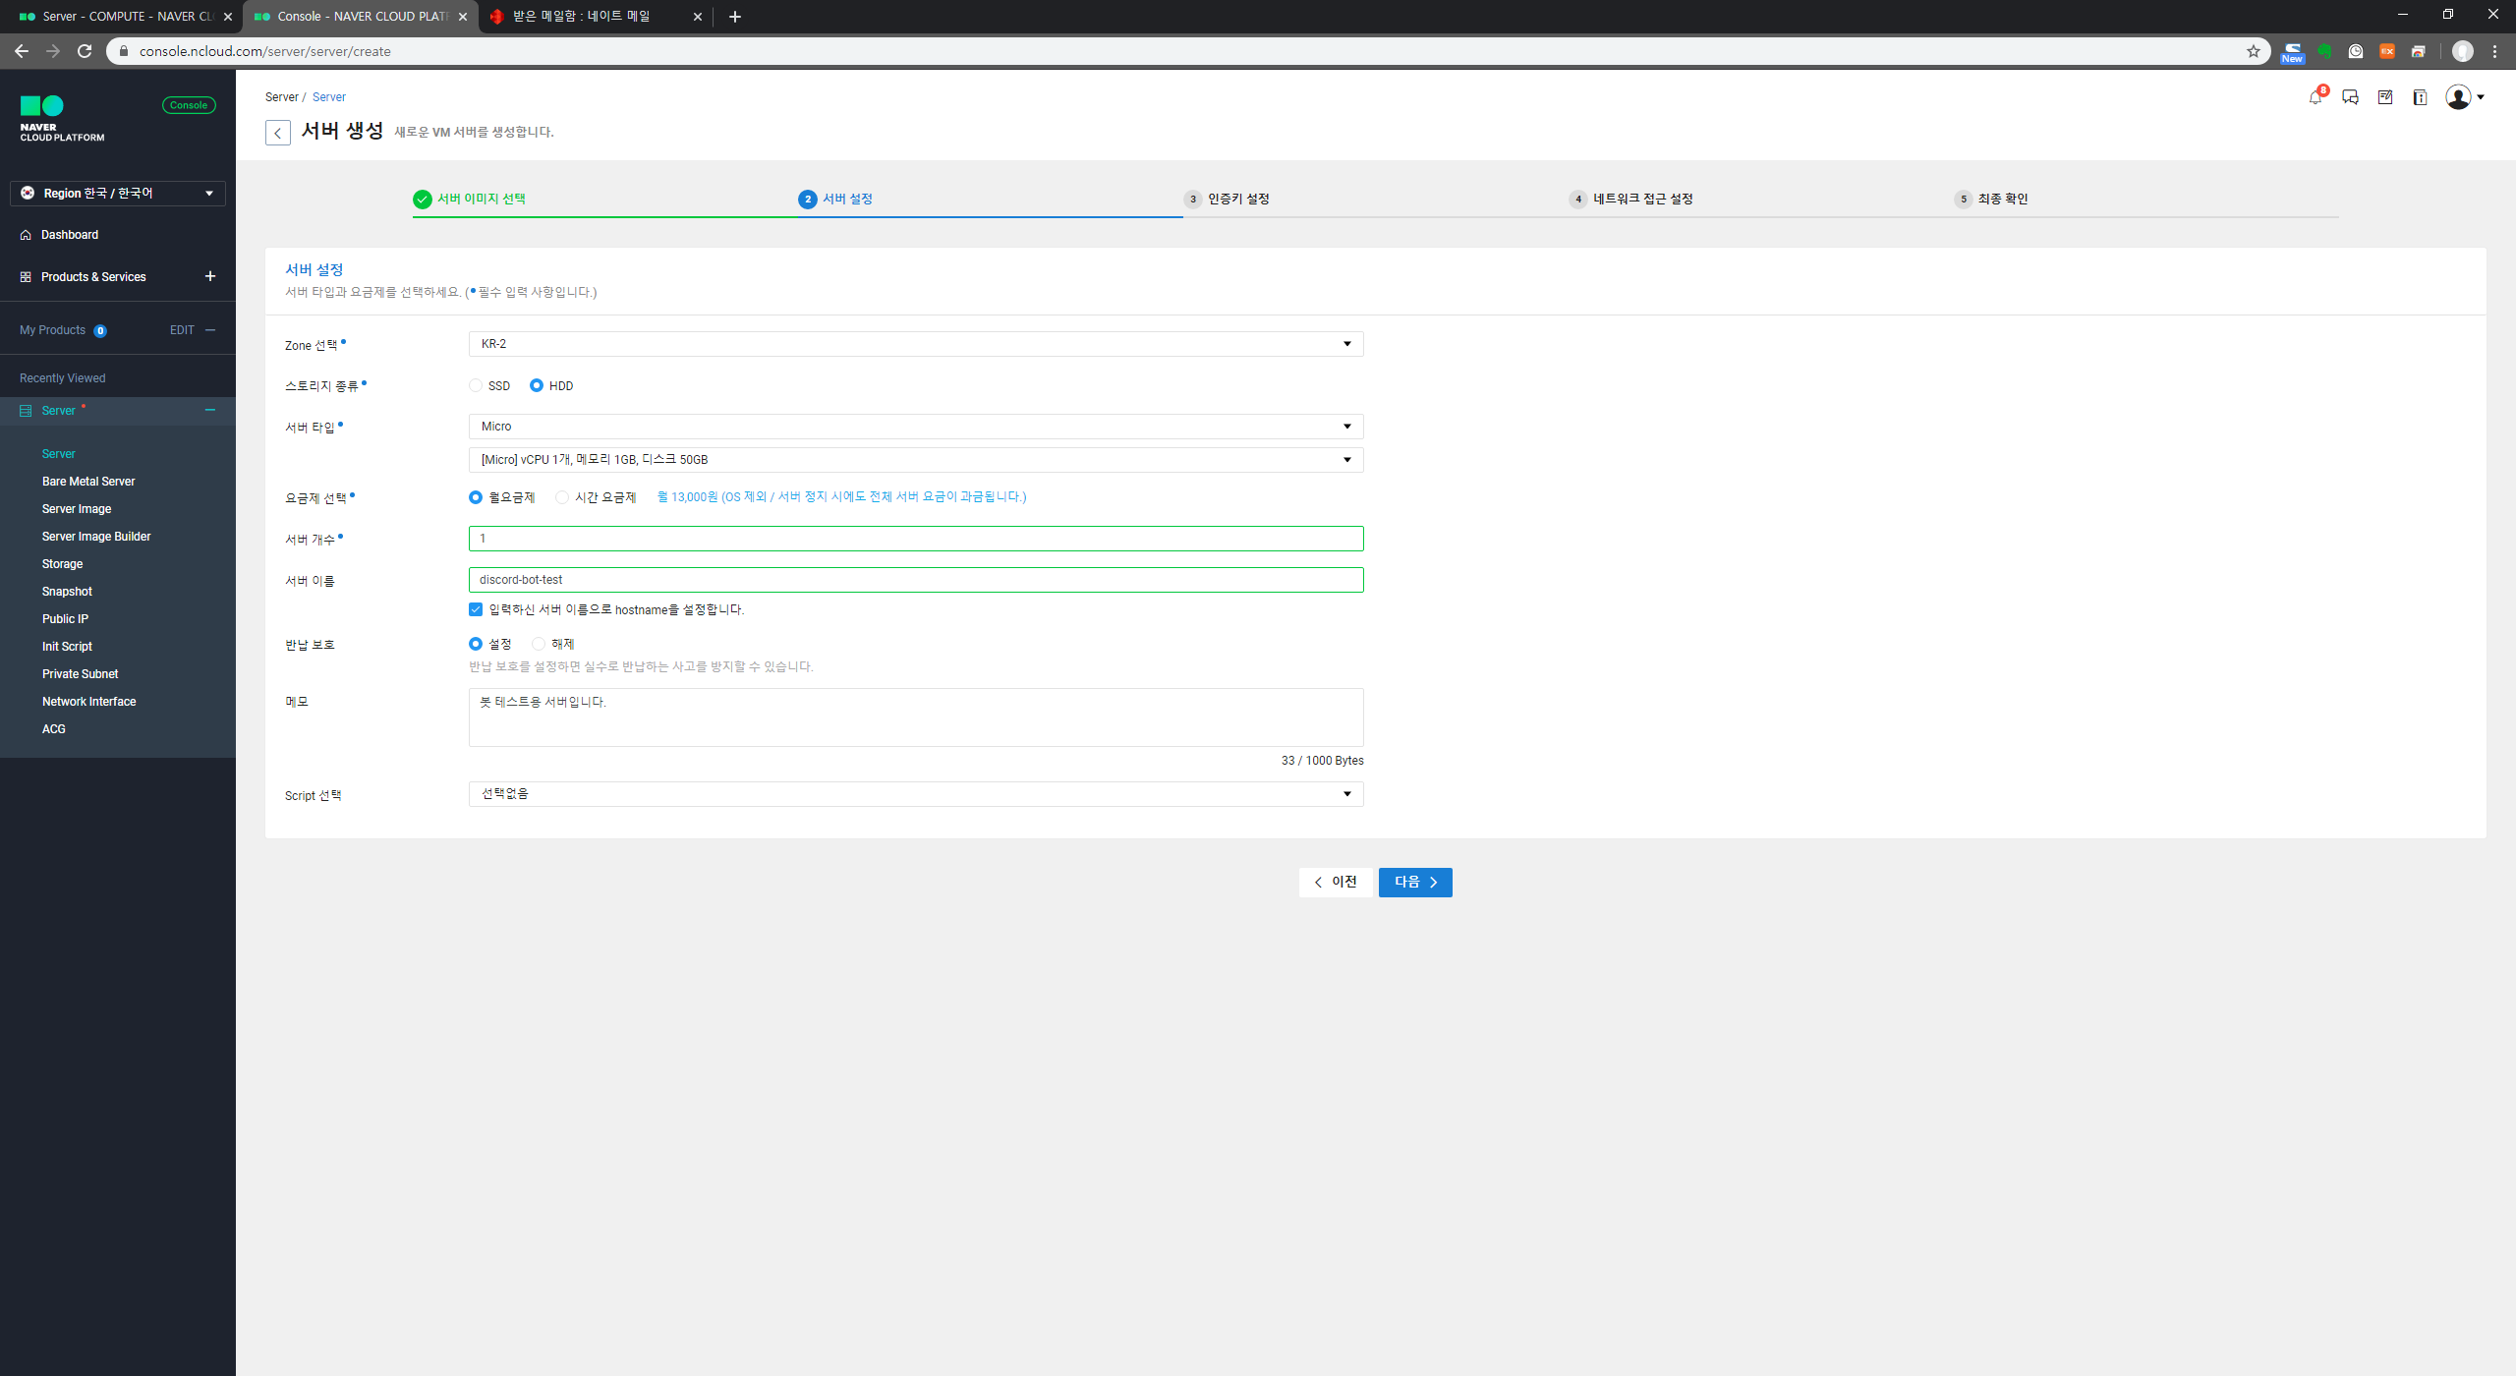Open the chat support icon in header
2516x1376 pixels.
coord(2350,97)
